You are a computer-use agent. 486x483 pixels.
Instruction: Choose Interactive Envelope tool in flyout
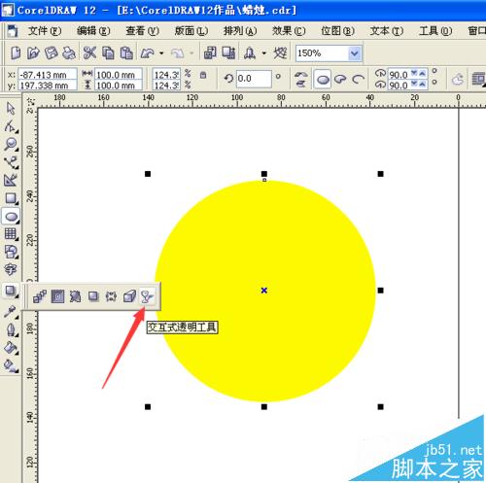[x=111, y=296]
